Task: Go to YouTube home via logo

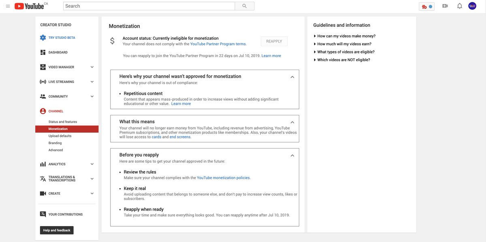Action: 29,6
